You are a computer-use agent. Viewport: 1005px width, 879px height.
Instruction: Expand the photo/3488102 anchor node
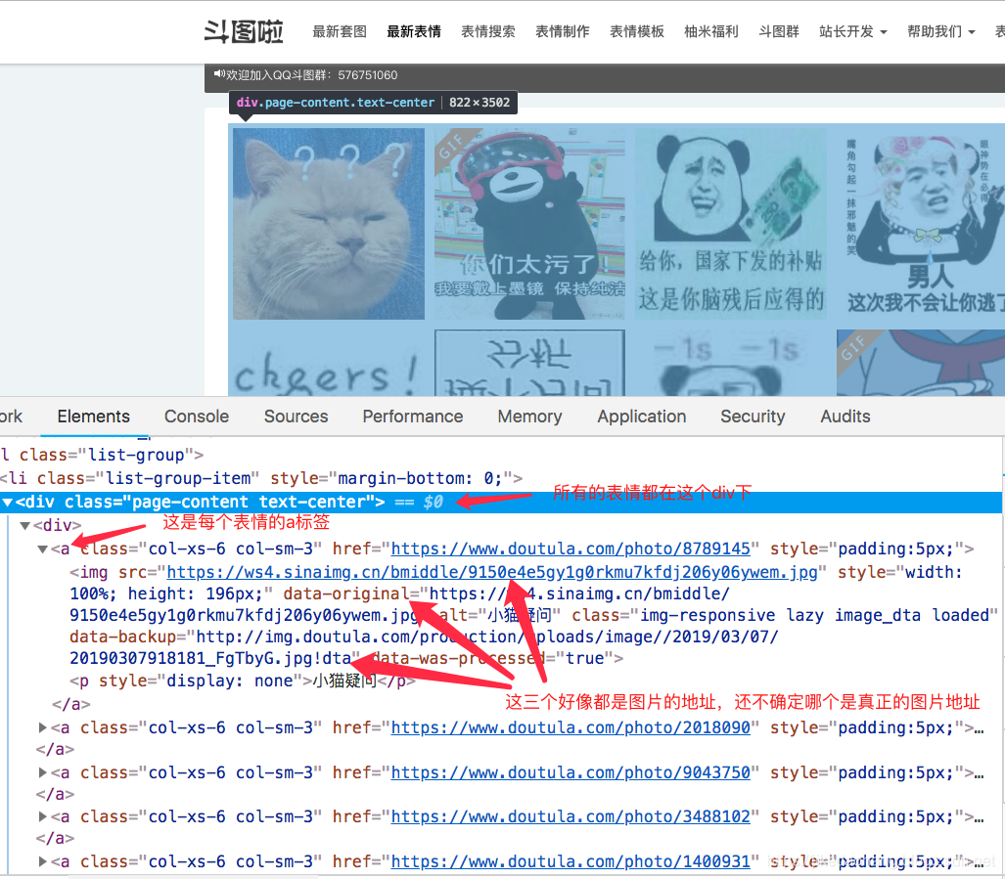click(x=43, y=816)
